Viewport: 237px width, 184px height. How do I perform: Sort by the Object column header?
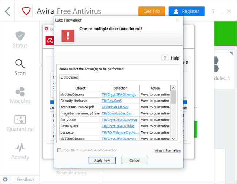[x=80, y=88]
